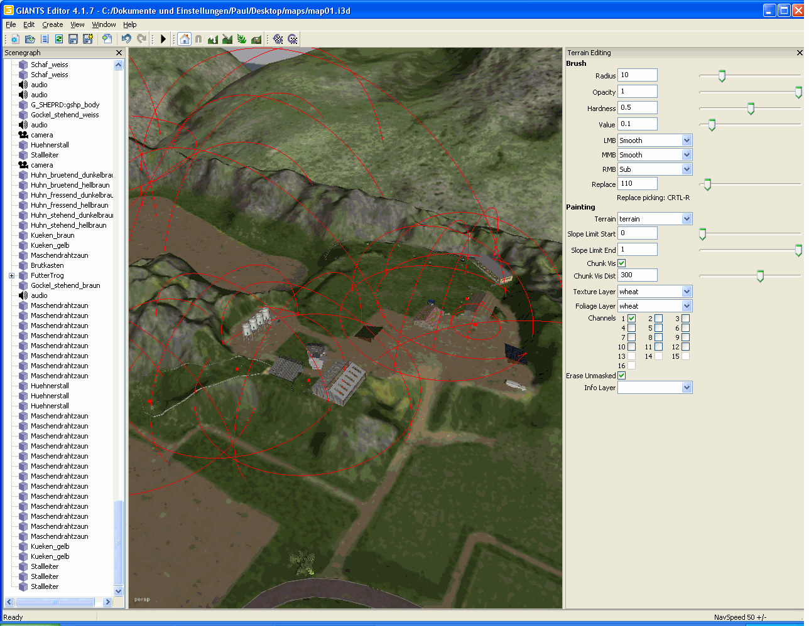Click the Undo arrow in toolbar
The image size is (809, 626).
[x=126, y=39]
